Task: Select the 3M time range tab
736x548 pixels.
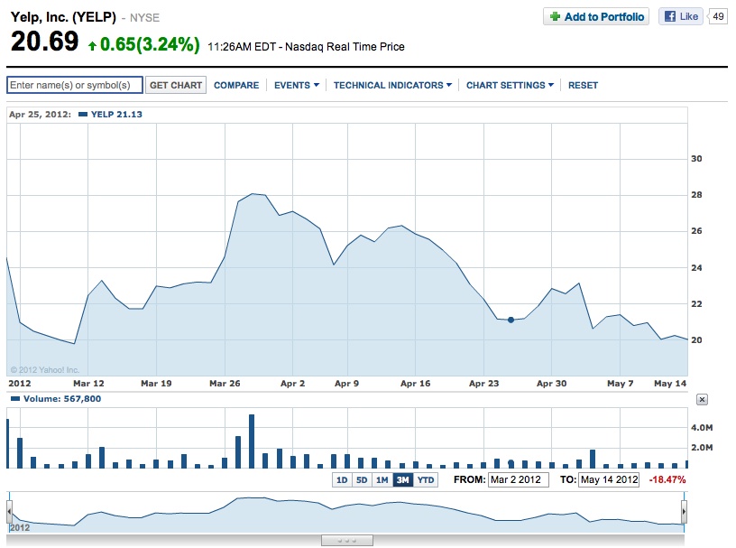Action: (x=403, y=480)
